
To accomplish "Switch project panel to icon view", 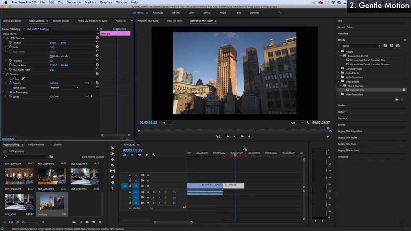I will coord(18,222).
